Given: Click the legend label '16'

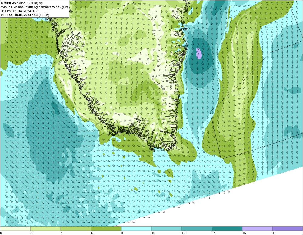Looking at the screenshot, I should 244,233.
